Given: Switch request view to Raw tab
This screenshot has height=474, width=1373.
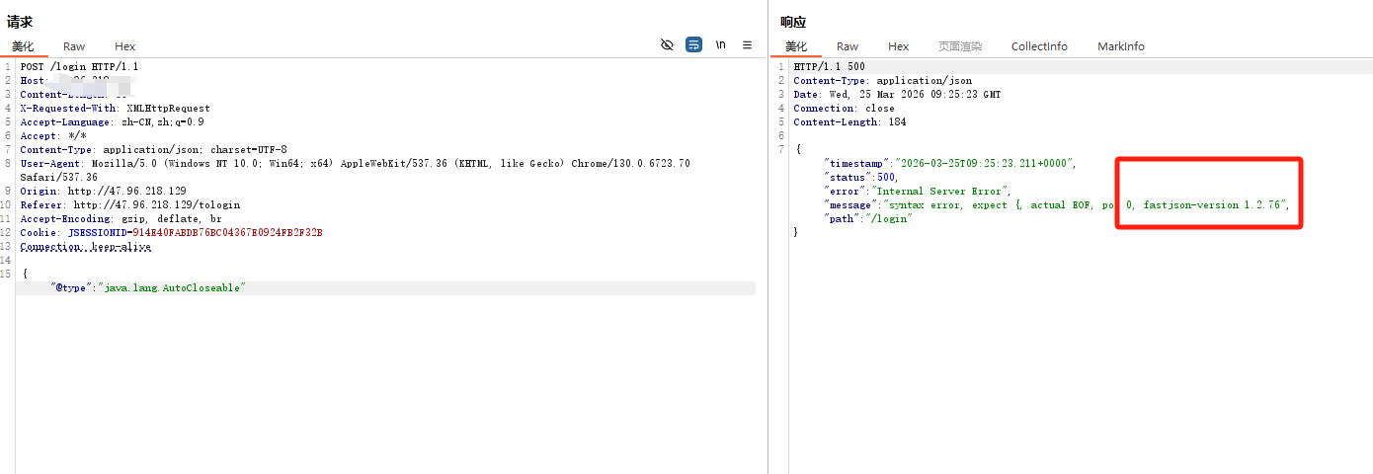Looking at the screenshot, I should tap(74, 46).
